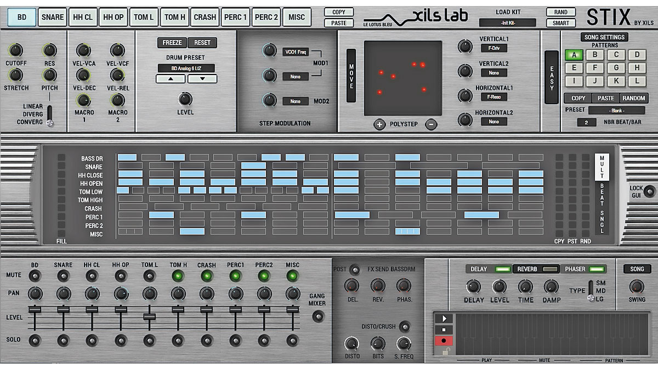Move the TOM L level fader
The width and height of the screenshot is (658, 370).
click(149, 316)
